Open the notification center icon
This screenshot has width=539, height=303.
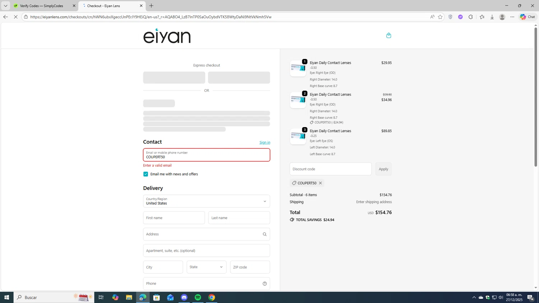pyautogui.click(x=531, y=297)
